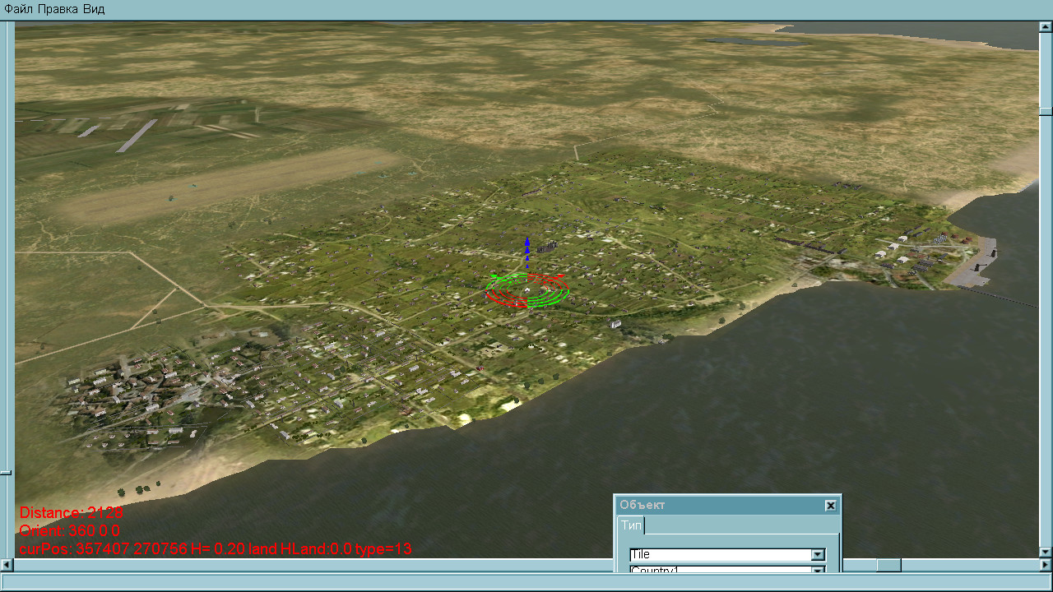The image size is (1053, 592).
Task: Expand the Tile dropdown arrow
Action: tap(818, 555)
